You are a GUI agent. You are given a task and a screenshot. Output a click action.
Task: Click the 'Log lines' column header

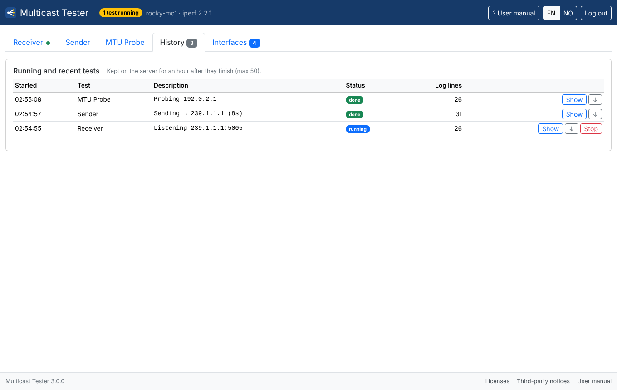click(x=448, y=85)
